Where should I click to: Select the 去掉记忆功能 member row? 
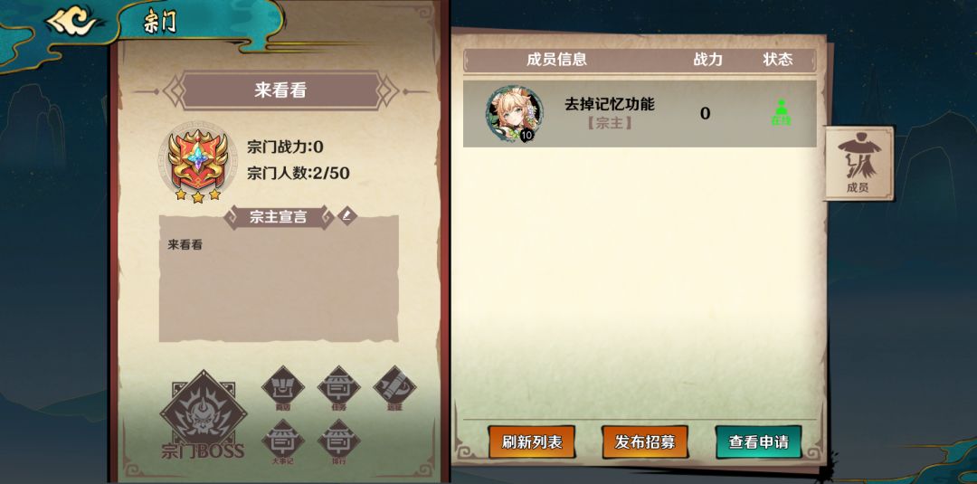click(640, 113)
